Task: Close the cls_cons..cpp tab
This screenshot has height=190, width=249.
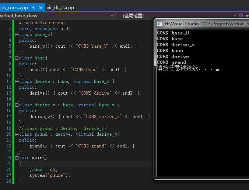Action: pyautogui.click(x=41, y=8)
